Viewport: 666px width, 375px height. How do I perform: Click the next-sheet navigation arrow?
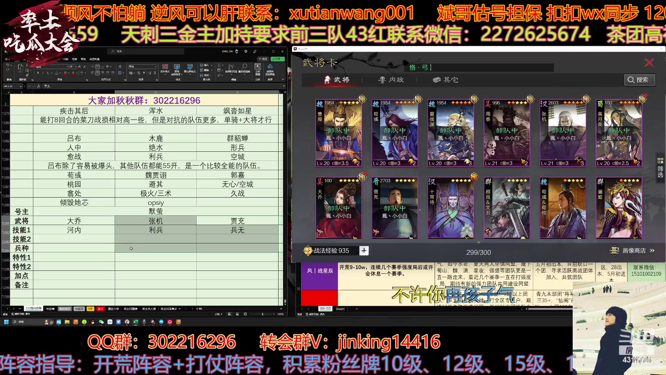tap(14, 309)
